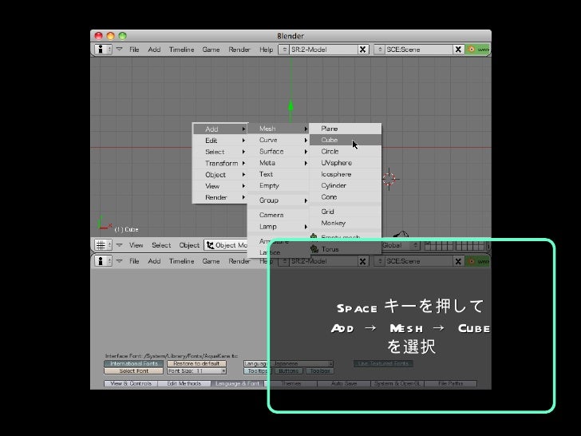Toggle Tooltips translation option

point(257,371)
